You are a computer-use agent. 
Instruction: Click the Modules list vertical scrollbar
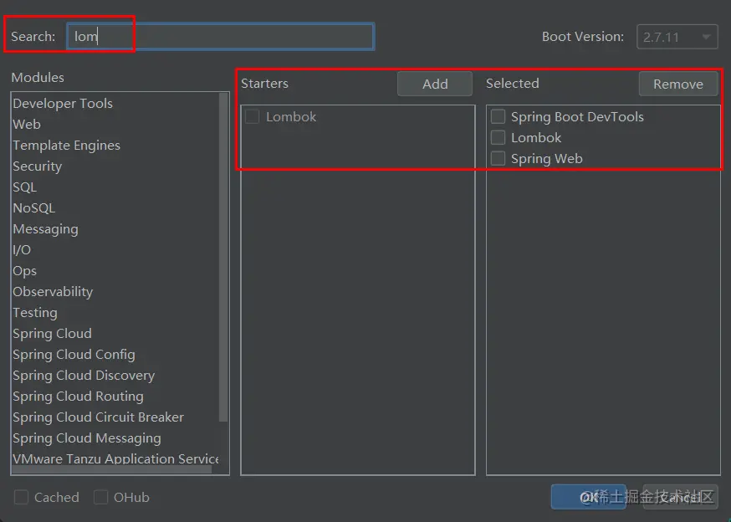pos(223,257)
